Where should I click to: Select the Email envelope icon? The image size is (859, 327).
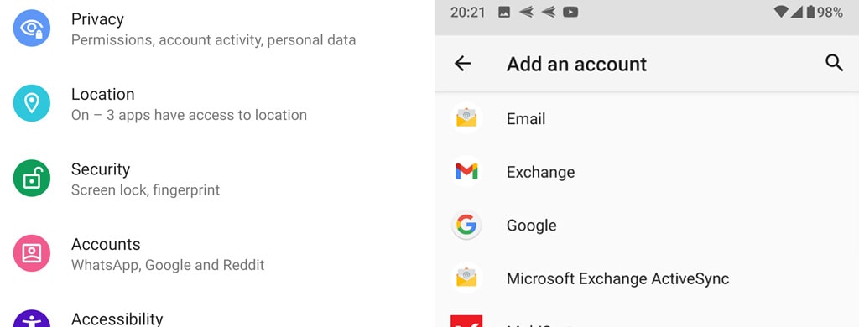[x=466, y=118]
